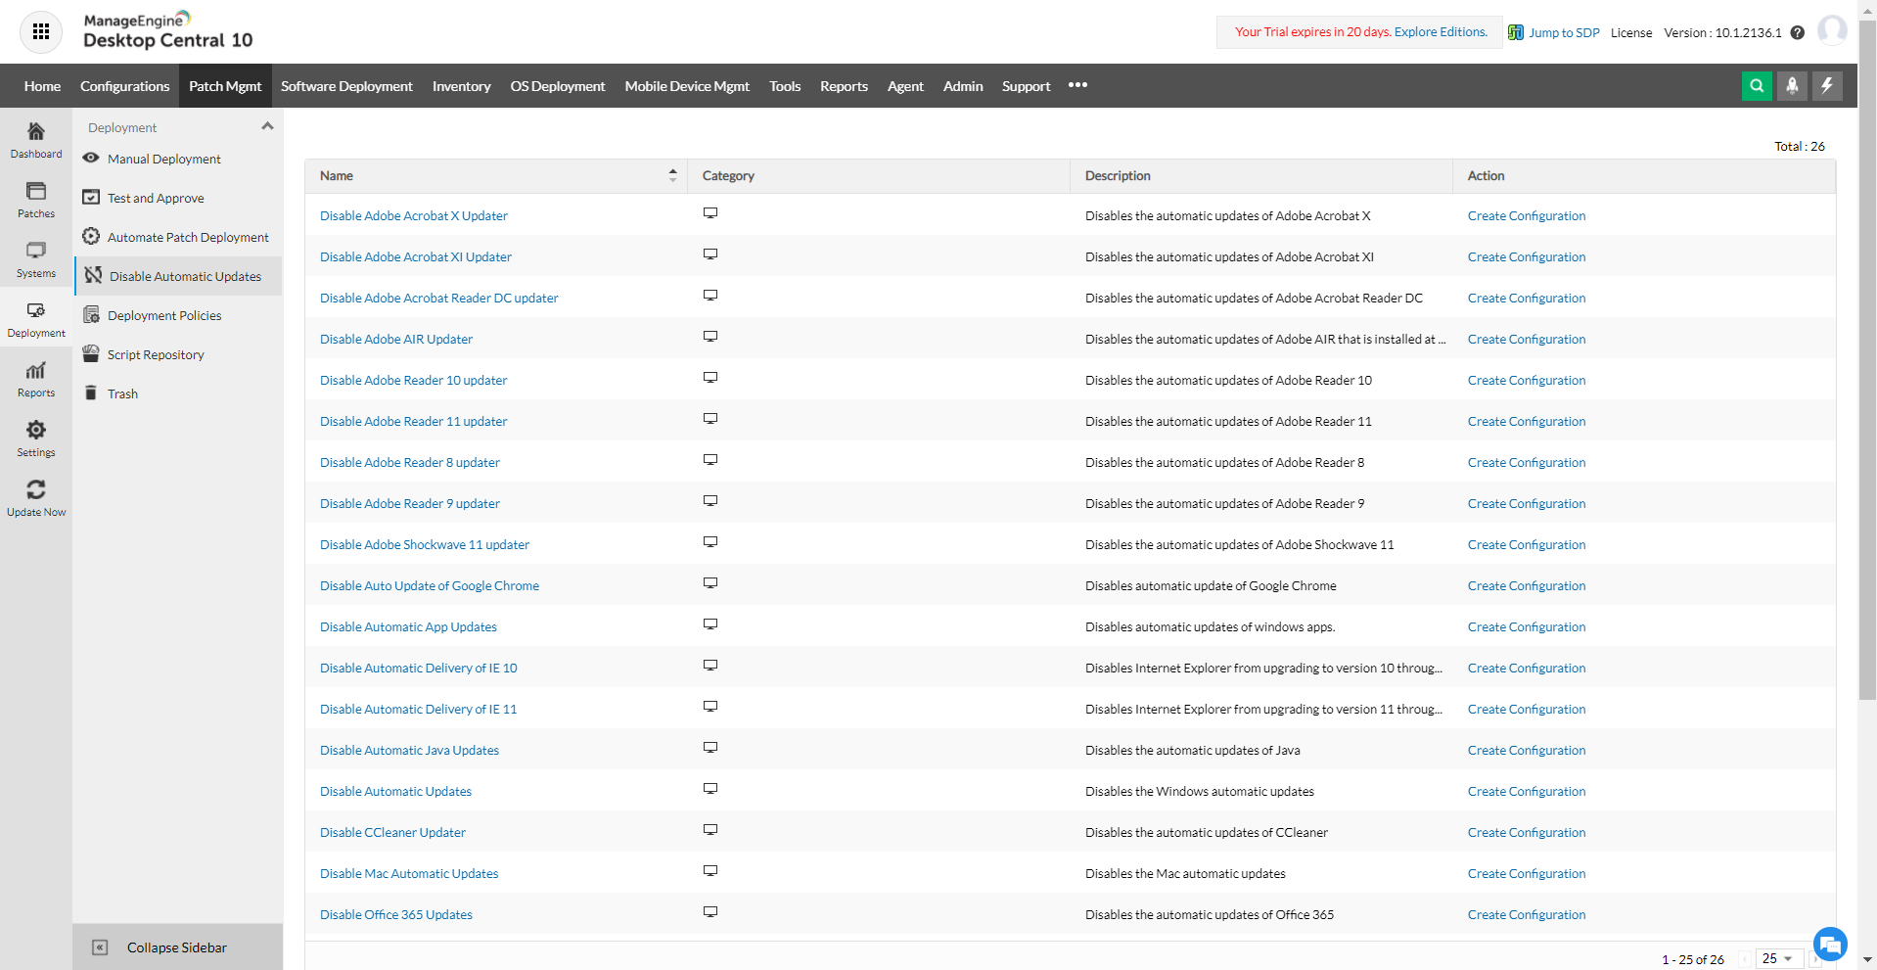Open the page size dropdown showing 25

(1779, 958)
